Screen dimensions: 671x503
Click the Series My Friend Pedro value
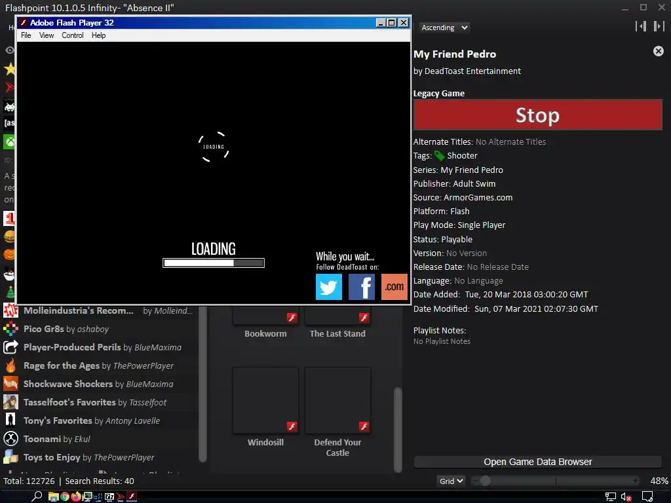(472, 170)
